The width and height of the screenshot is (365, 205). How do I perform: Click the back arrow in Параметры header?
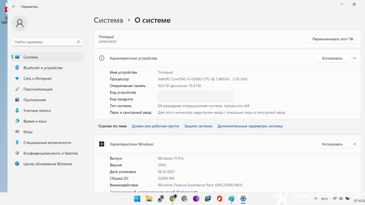[x=14, y=7]
